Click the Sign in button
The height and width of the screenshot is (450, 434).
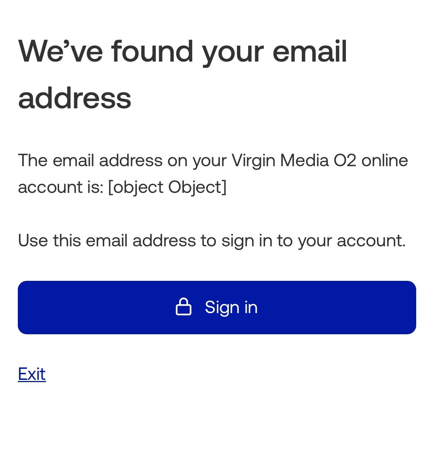217,307
